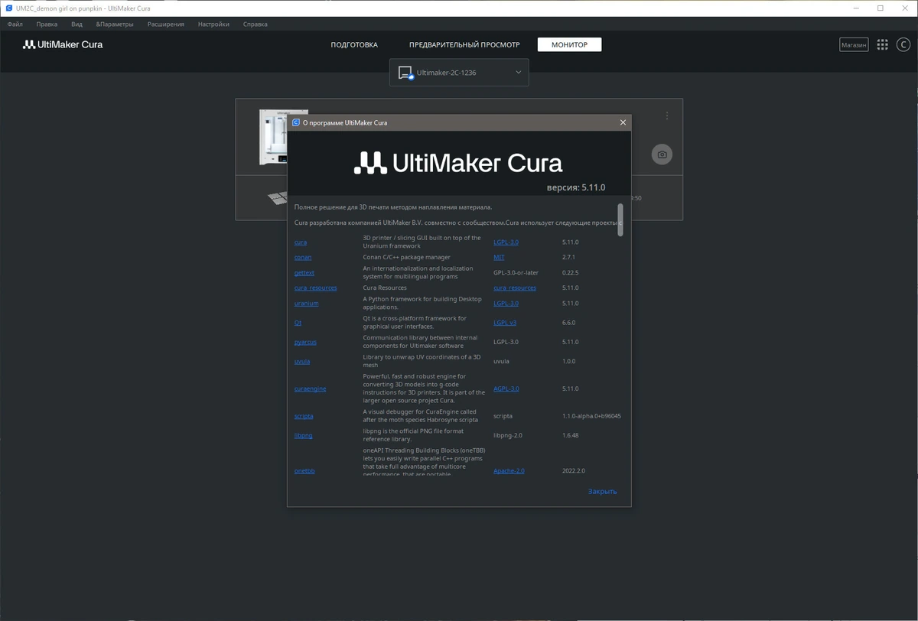The height and width of the screenshot is (621, 918).
Task: Open the MIT license link
Action: click(499, 258)
